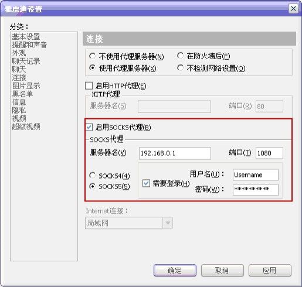
Task: Select 不使用代理服务器 radio option
Action: [x=92, y=56]
